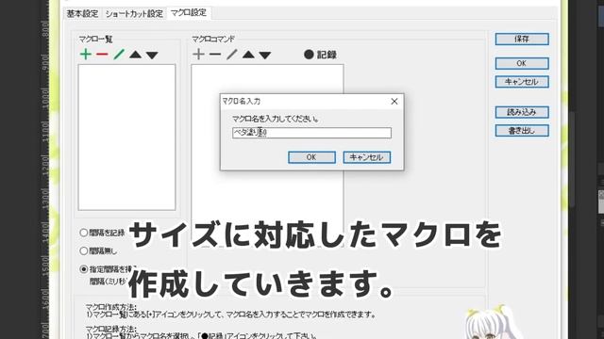
Task: Close the マクロ名入力 dialog
Action: click(394, 101)
